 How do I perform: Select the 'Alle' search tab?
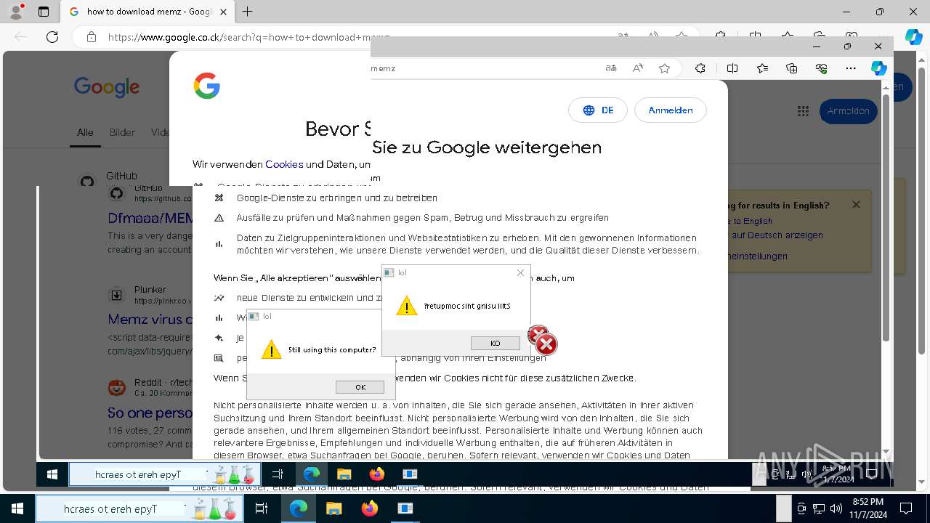coord(85,132)
